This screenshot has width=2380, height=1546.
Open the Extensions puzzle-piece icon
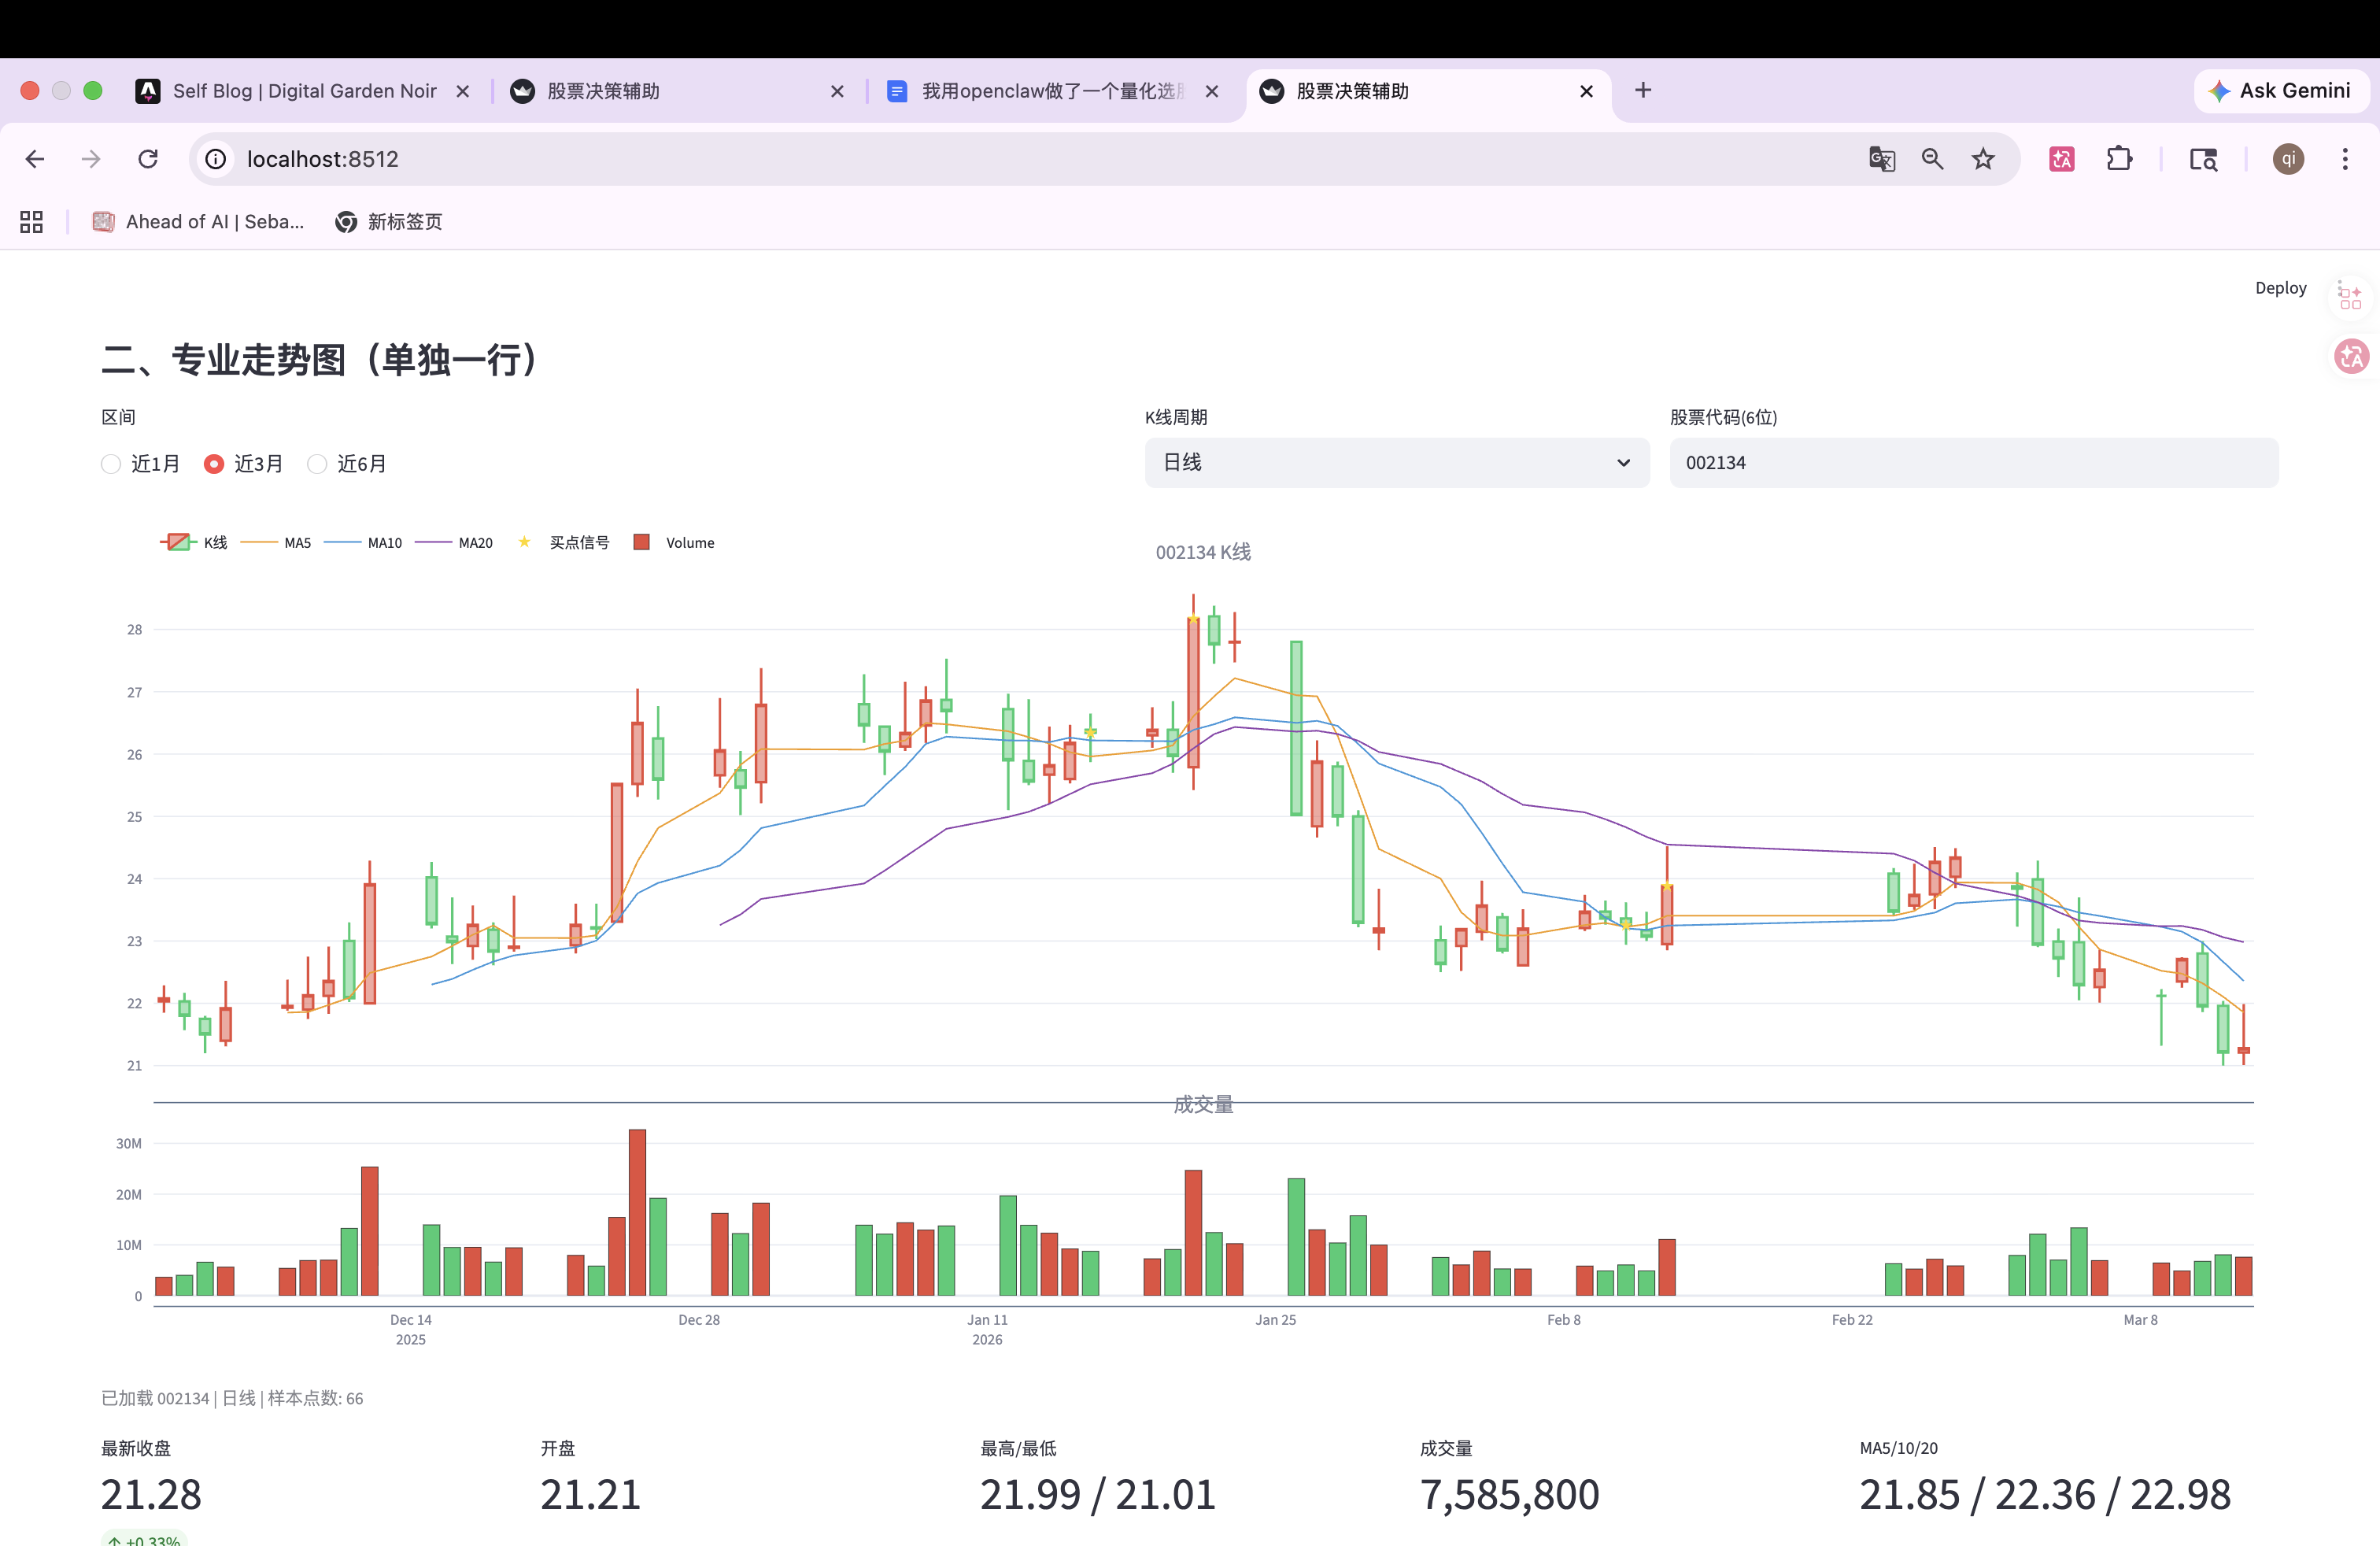point(2118,159)
